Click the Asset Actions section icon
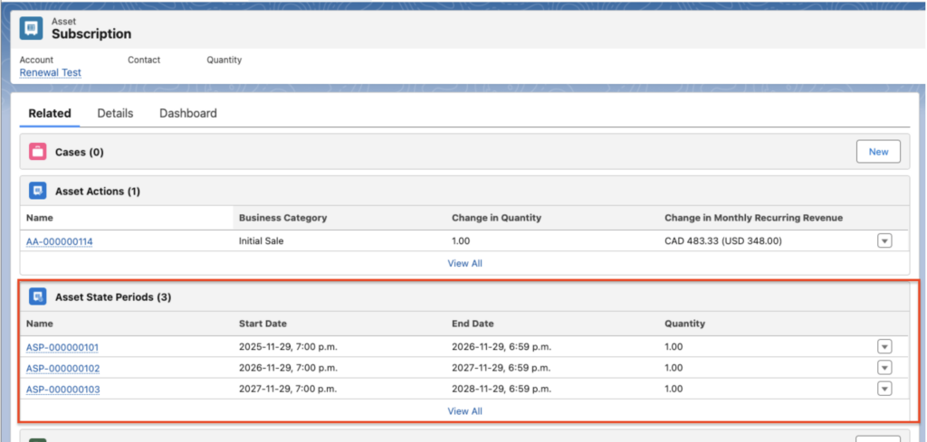 coord(37,192)
